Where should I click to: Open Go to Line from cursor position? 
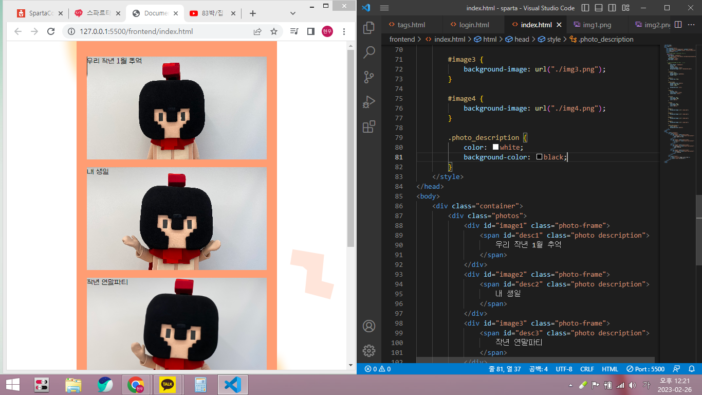pos(504,369)
